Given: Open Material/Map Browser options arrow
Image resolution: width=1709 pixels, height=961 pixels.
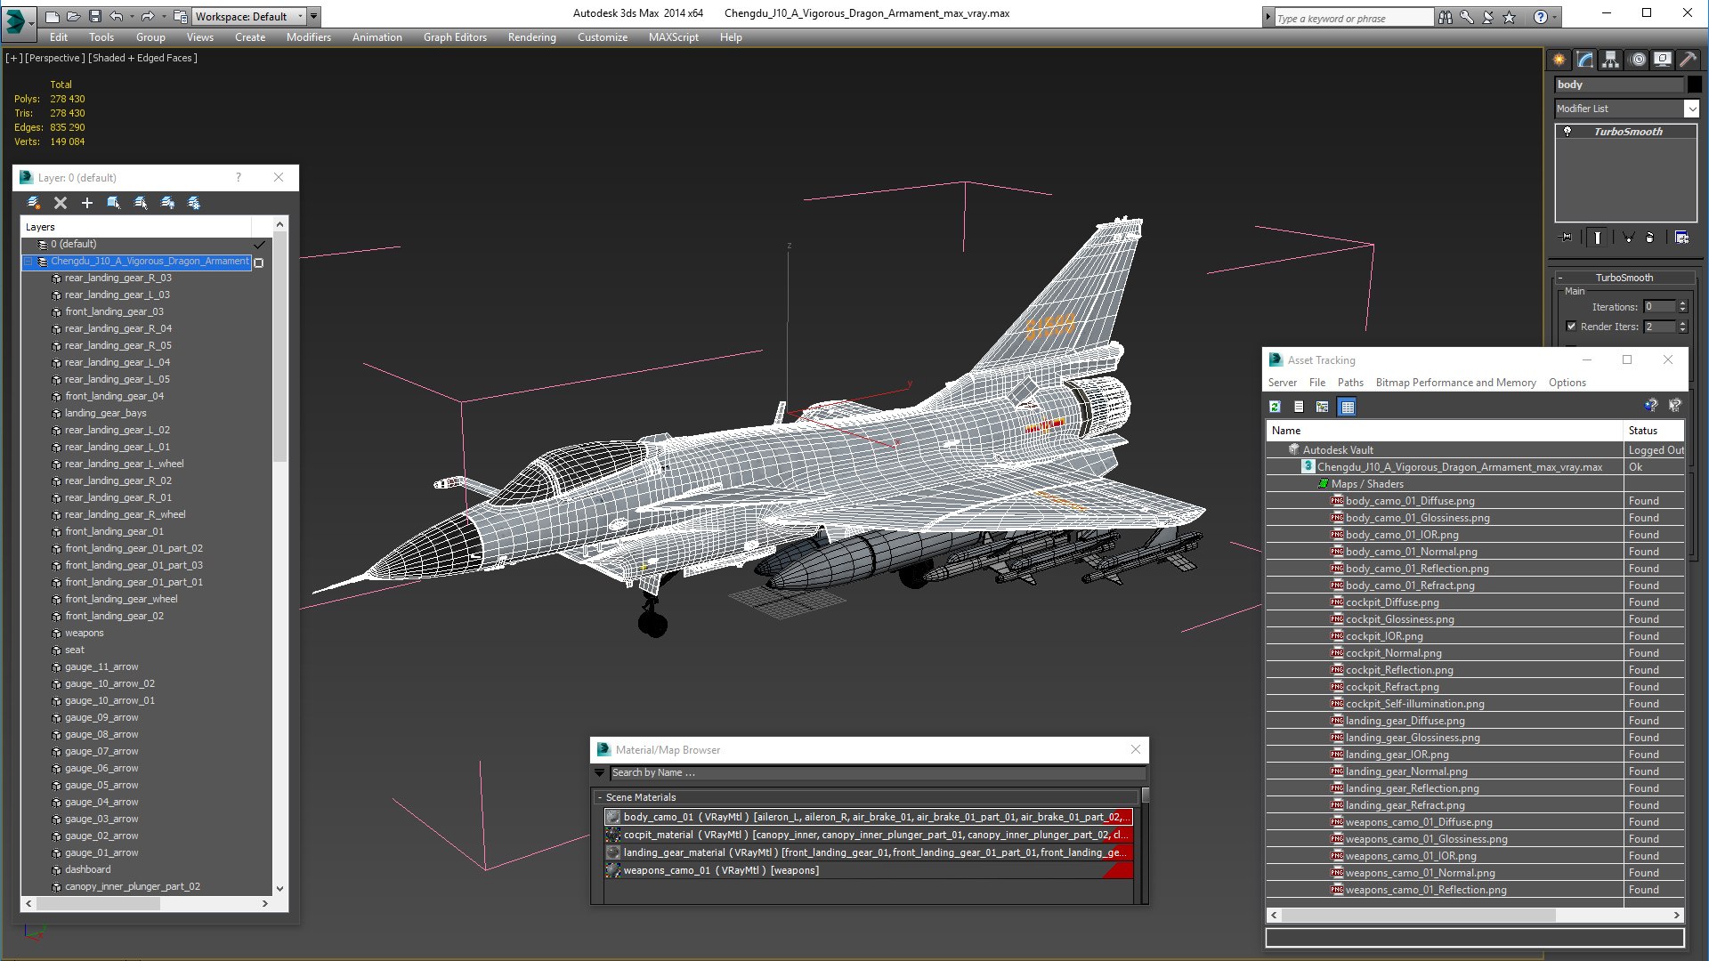Looking at the screenshot, I should pos(599,773).
